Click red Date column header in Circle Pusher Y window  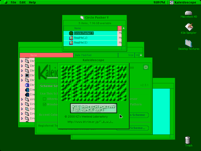click(x=120, y=28)
